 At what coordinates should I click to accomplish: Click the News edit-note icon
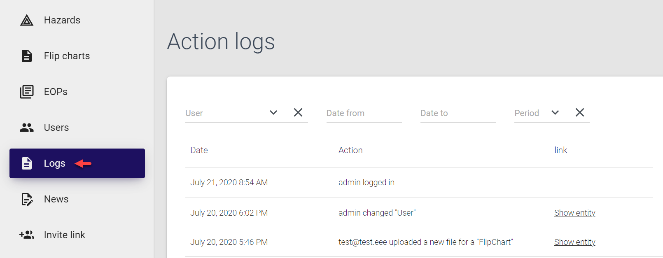click(27, 199)
